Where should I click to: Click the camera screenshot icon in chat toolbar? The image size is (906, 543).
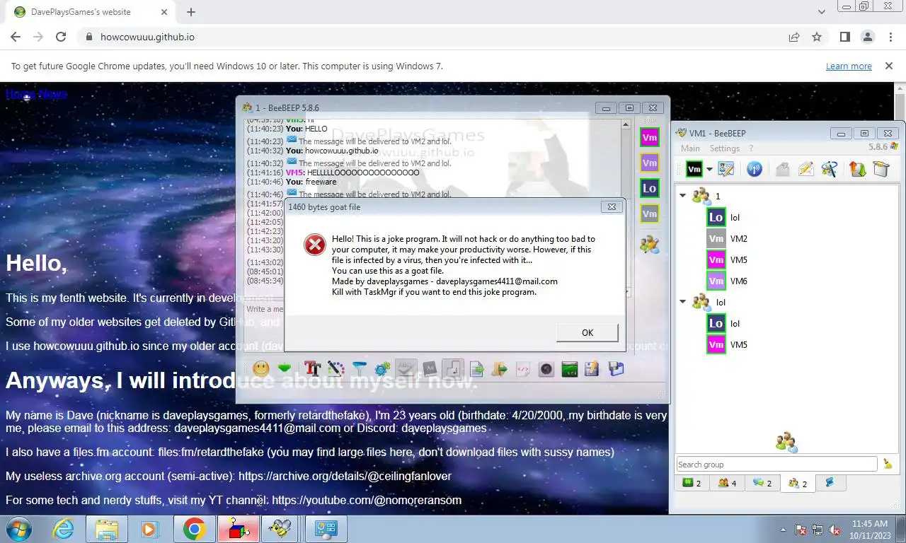coord(546,368)
